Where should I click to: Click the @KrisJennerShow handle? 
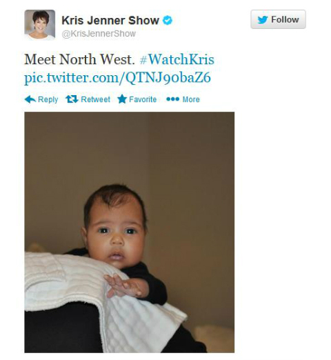[x=99, y=34]
